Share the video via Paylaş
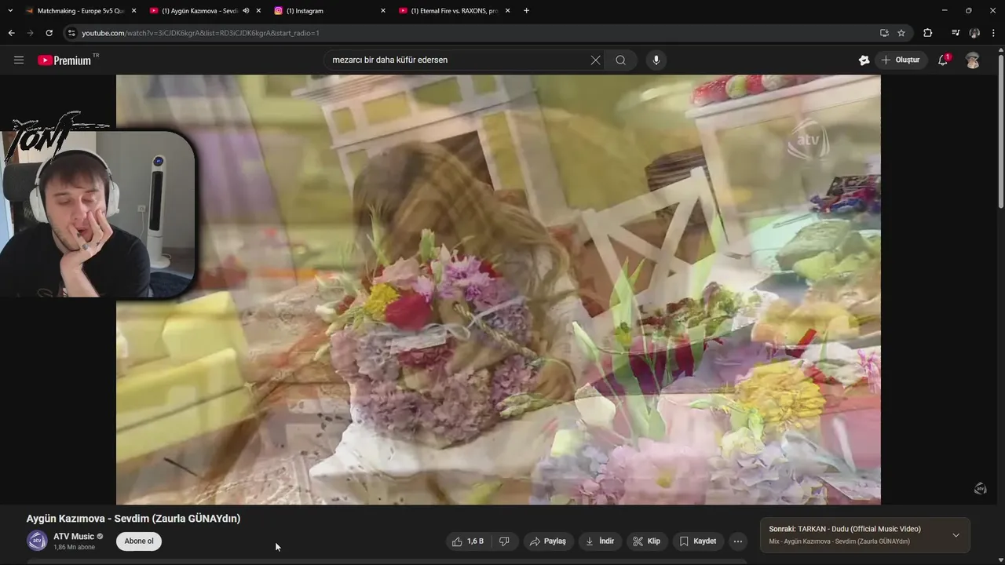Screen dimensions: 1005x565 point(547,541)
